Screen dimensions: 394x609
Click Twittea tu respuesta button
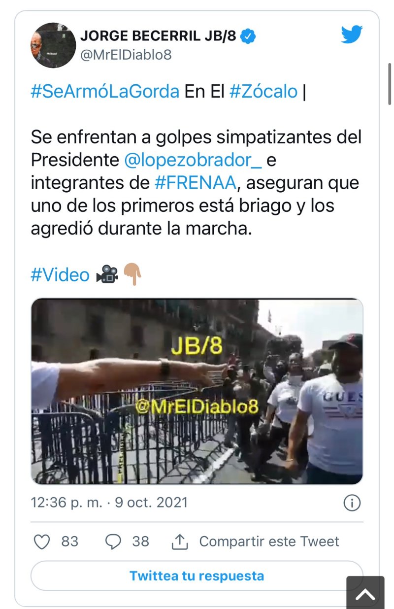coord(197,575)
